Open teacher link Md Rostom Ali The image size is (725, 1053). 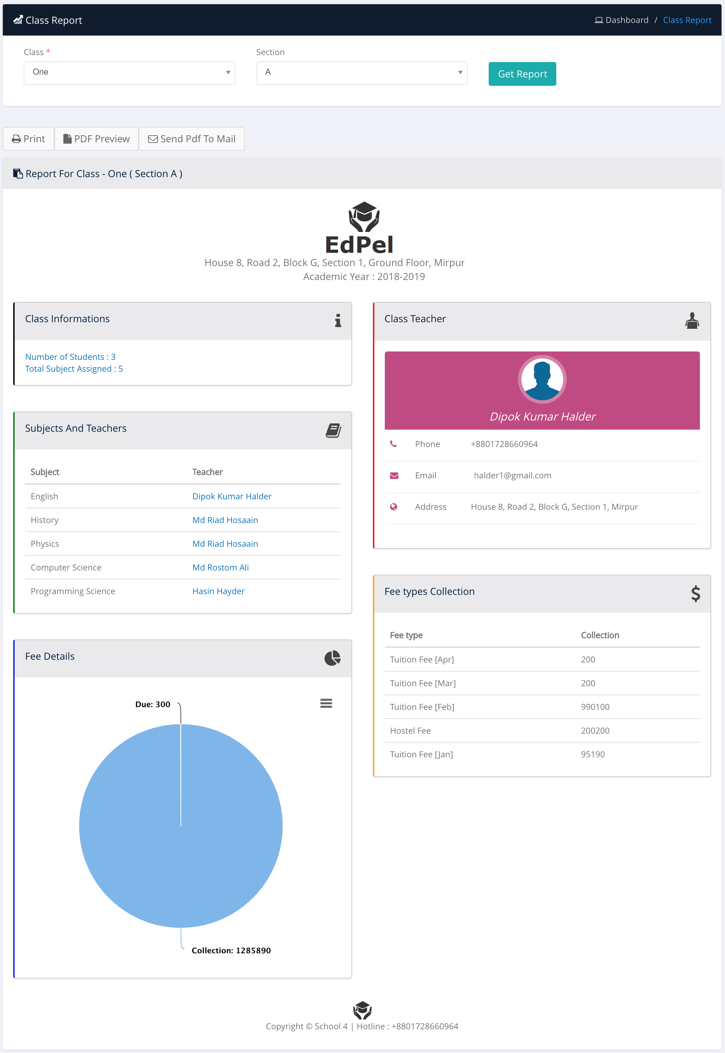point(220,567)
